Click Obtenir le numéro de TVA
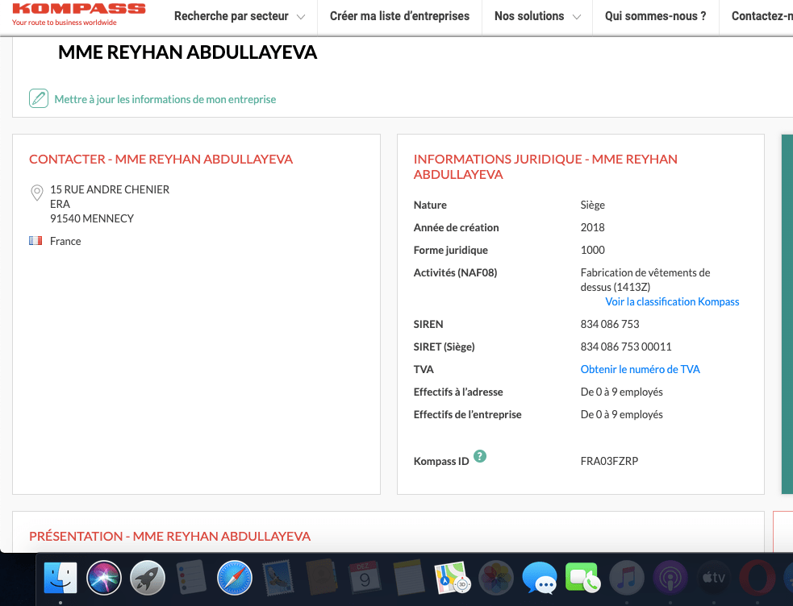Image resolution: width=793 pixels, height=606 pixels. [640, 369]
